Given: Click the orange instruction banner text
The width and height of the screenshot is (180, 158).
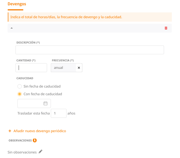Looking at the screenshot, I should pyautogui.click(x=66, y=17).
